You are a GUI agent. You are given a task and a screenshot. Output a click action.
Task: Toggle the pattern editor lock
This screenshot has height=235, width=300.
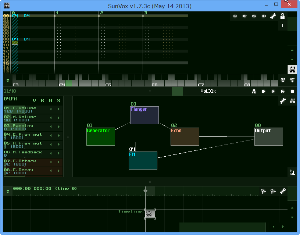[282, 16]
